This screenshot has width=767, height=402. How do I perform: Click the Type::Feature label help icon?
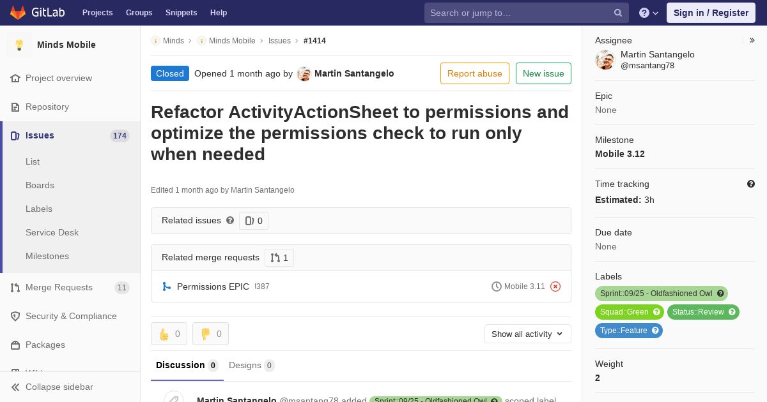click(x=655, y=331)
